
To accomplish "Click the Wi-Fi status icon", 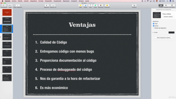I will tap(148, 1).
